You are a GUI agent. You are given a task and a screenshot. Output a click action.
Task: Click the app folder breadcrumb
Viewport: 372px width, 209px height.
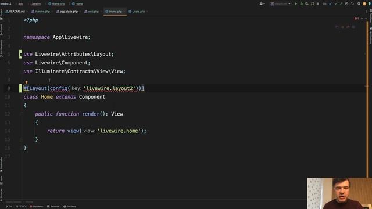(x=21, y=4)
